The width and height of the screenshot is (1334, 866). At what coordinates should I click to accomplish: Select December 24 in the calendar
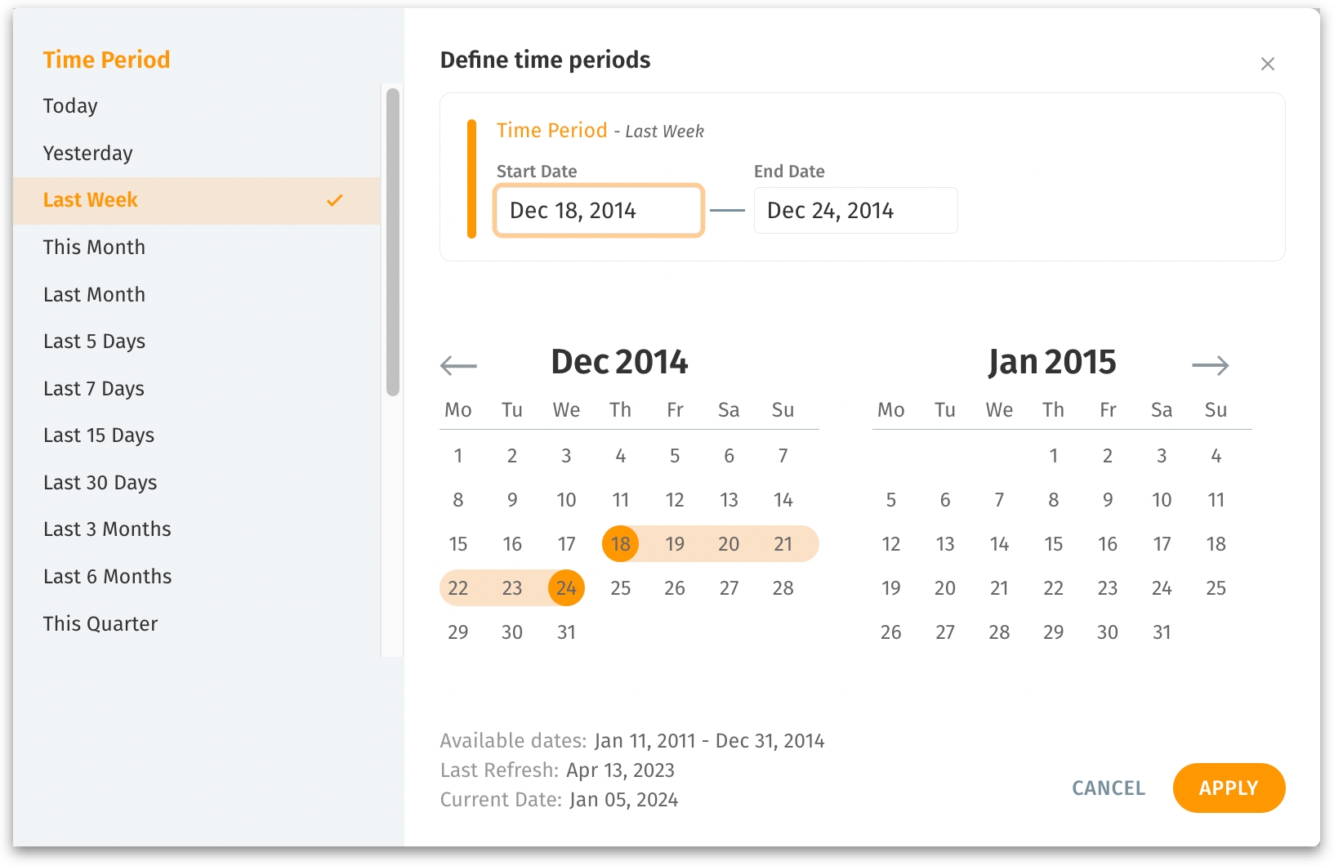pyautogui.click(x=566, y=588)
